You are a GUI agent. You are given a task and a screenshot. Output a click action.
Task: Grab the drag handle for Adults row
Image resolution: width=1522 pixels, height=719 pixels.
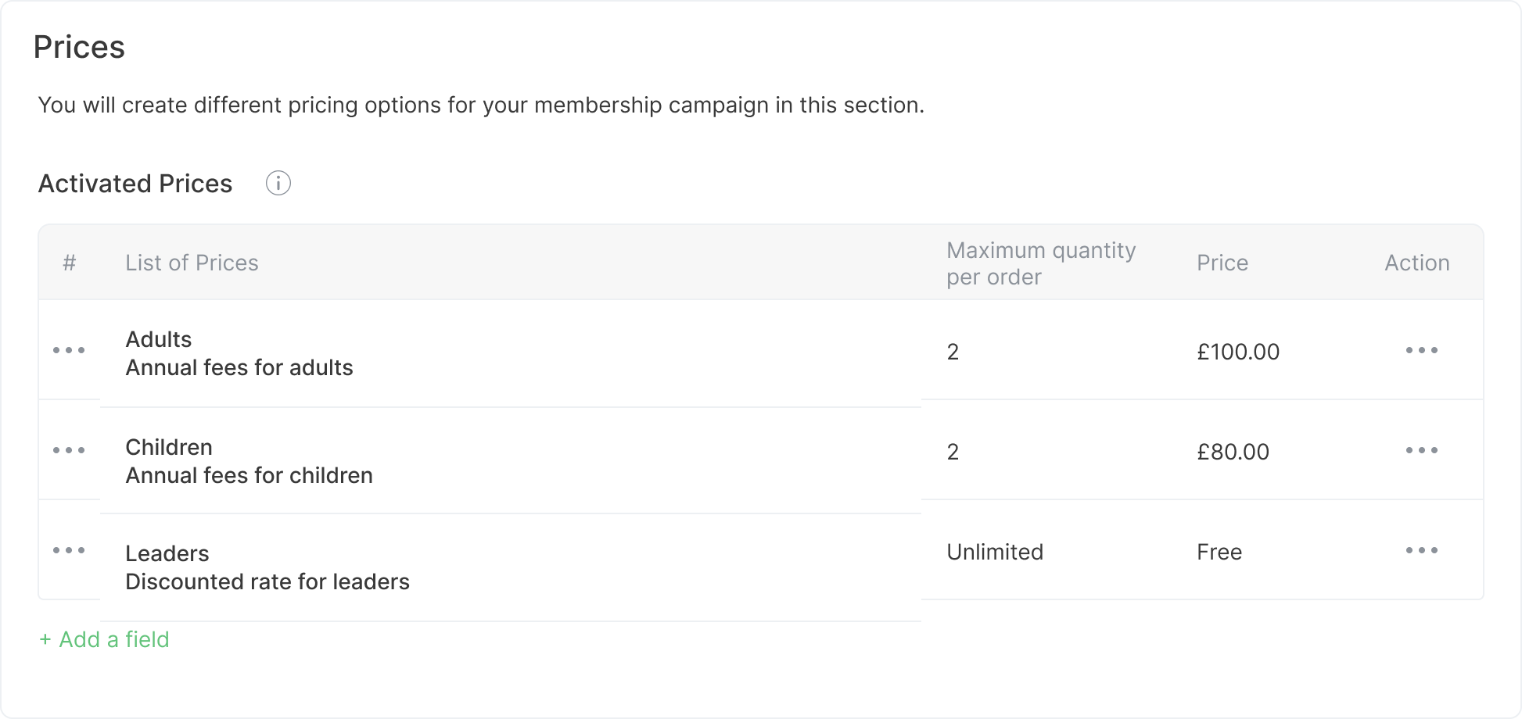point(69,350)
